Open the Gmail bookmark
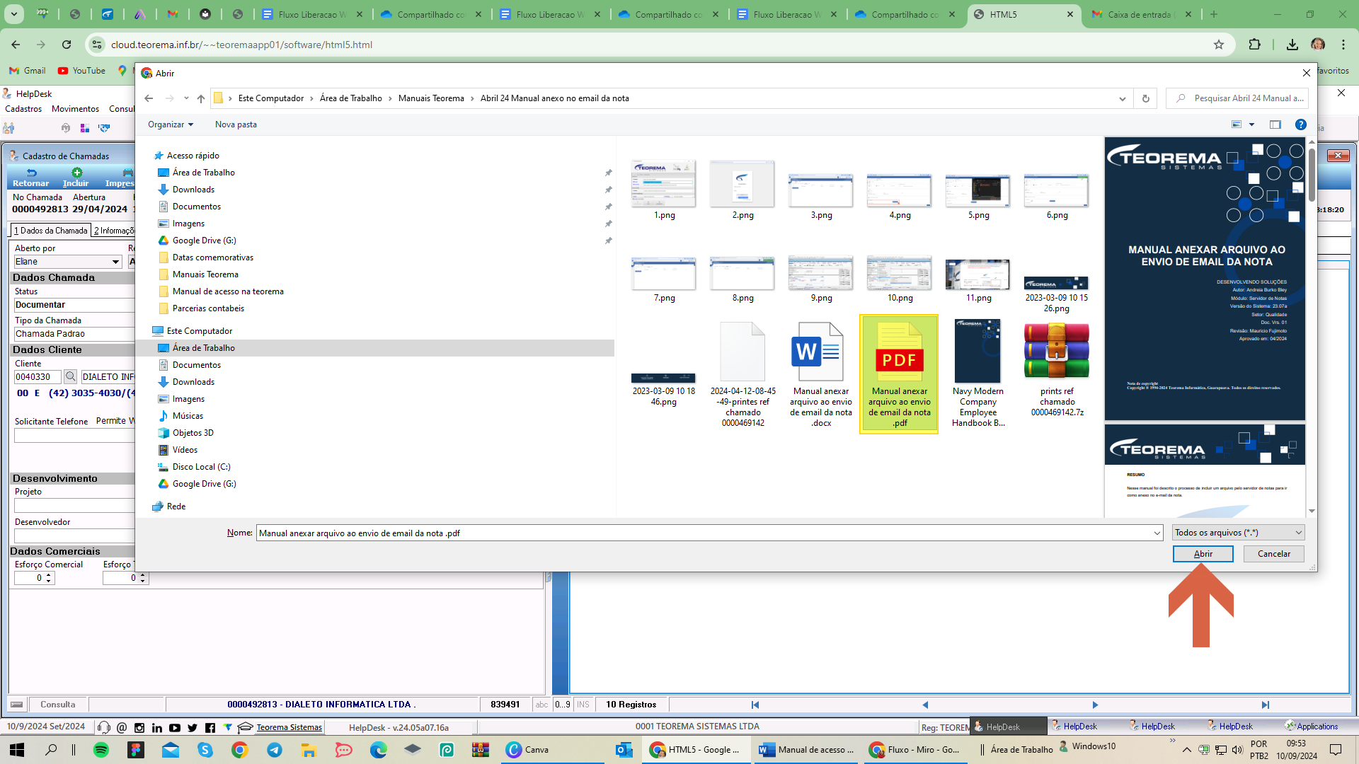 pos(27,71)
